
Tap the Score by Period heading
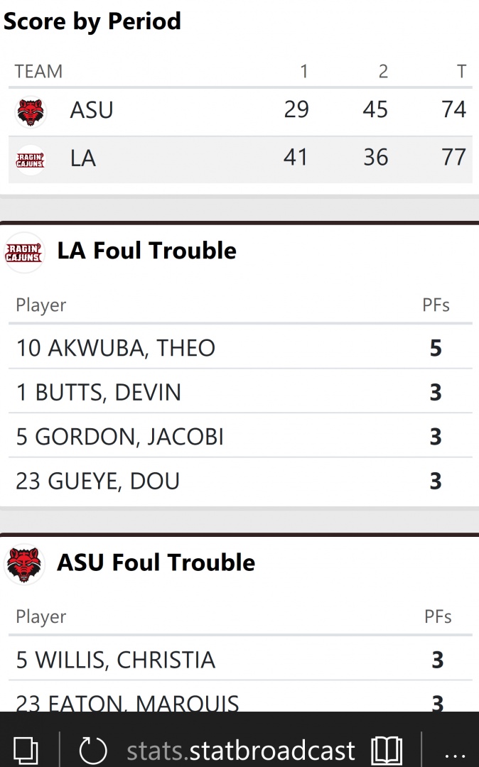(x=92, y=21)
